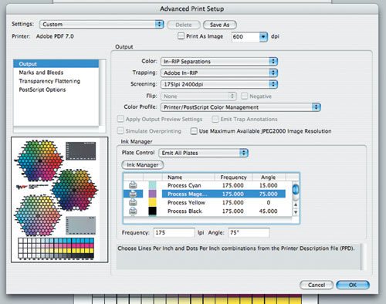
Task: Click the 15.000 angle value
Action: (268, 185)
